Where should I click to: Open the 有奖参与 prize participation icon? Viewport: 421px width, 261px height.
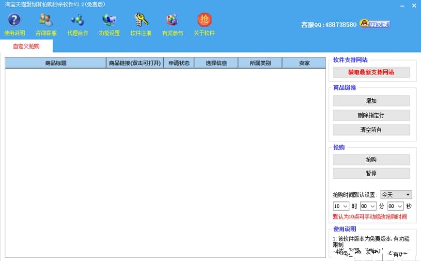click(x=172, y=21)
